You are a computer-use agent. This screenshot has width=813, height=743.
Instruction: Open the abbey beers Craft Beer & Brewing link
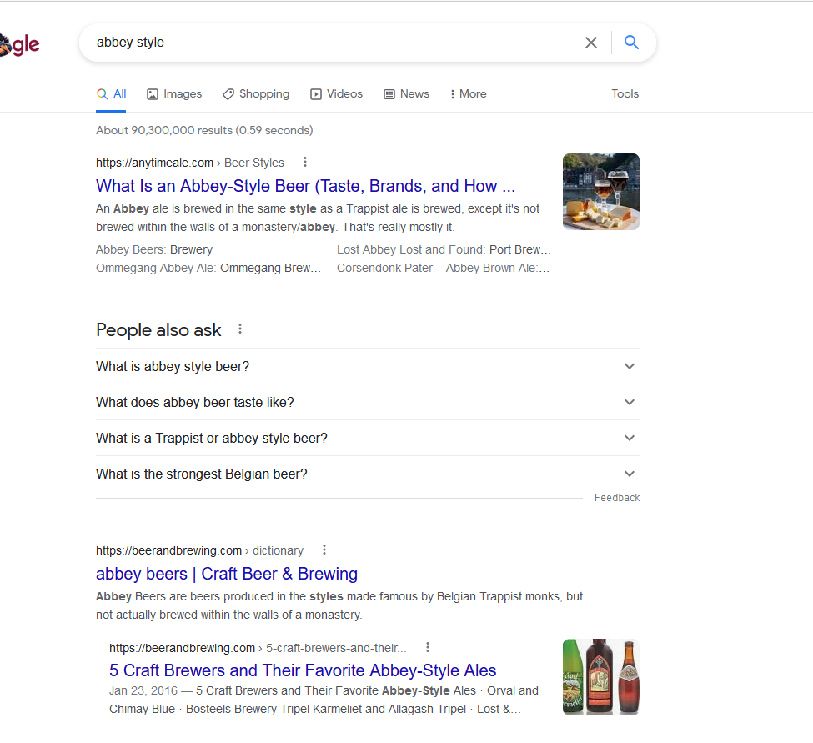tap(227, 574)
